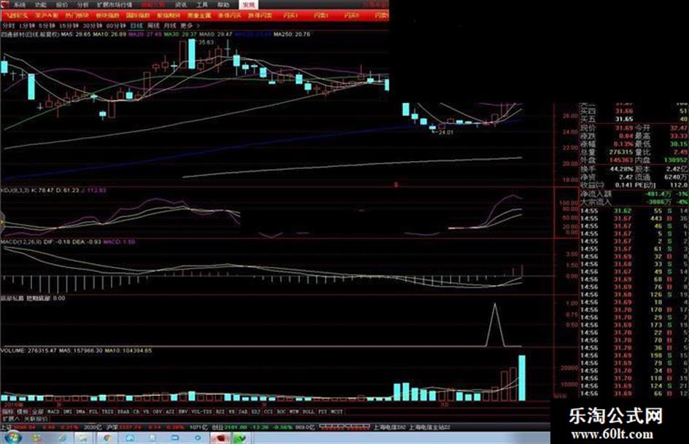Apply the MACD indicator tab
Image resolution: width=689 pixels, height=444 pixels.
(53, 412)
